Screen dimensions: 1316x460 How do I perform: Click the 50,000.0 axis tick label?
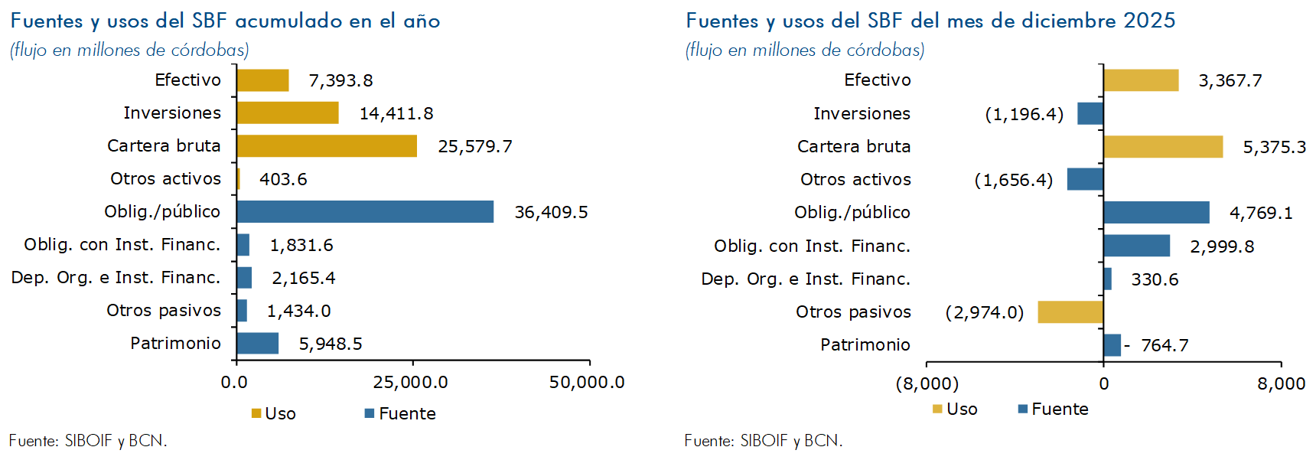click(587, 383)
